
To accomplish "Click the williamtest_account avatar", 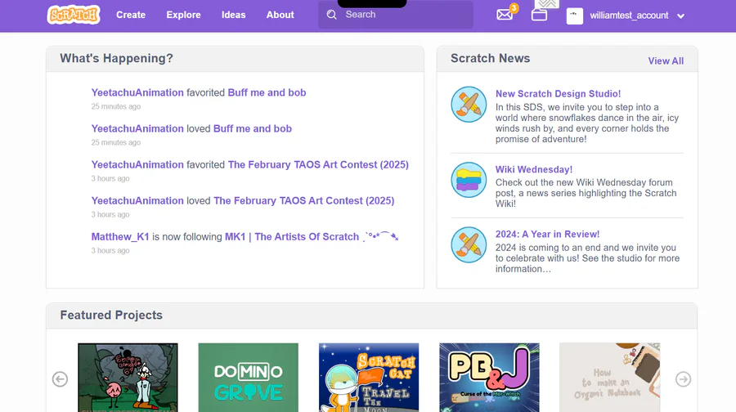I will [575, 16].
